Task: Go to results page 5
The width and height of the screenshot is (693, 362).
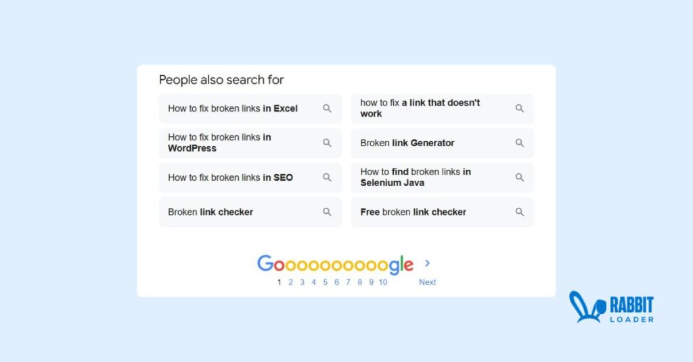Action: coord(325,282)
